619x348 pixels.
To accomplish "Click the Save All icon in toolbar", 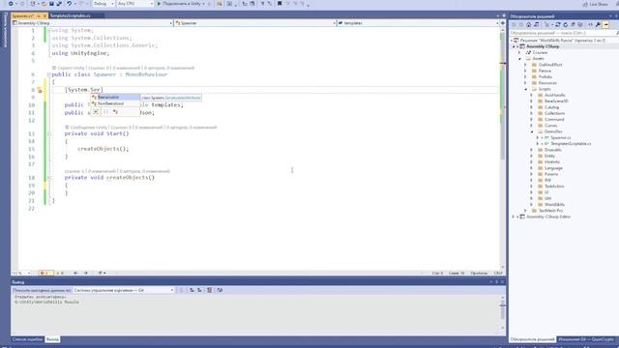I will [x=59, y=4].
